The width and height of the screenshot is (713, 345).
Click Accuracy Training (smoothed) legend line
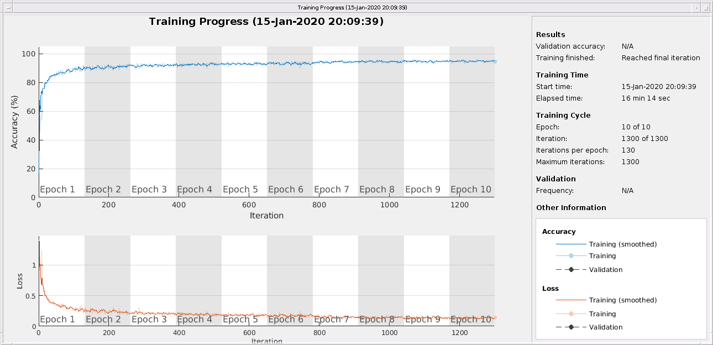(571, 244)
